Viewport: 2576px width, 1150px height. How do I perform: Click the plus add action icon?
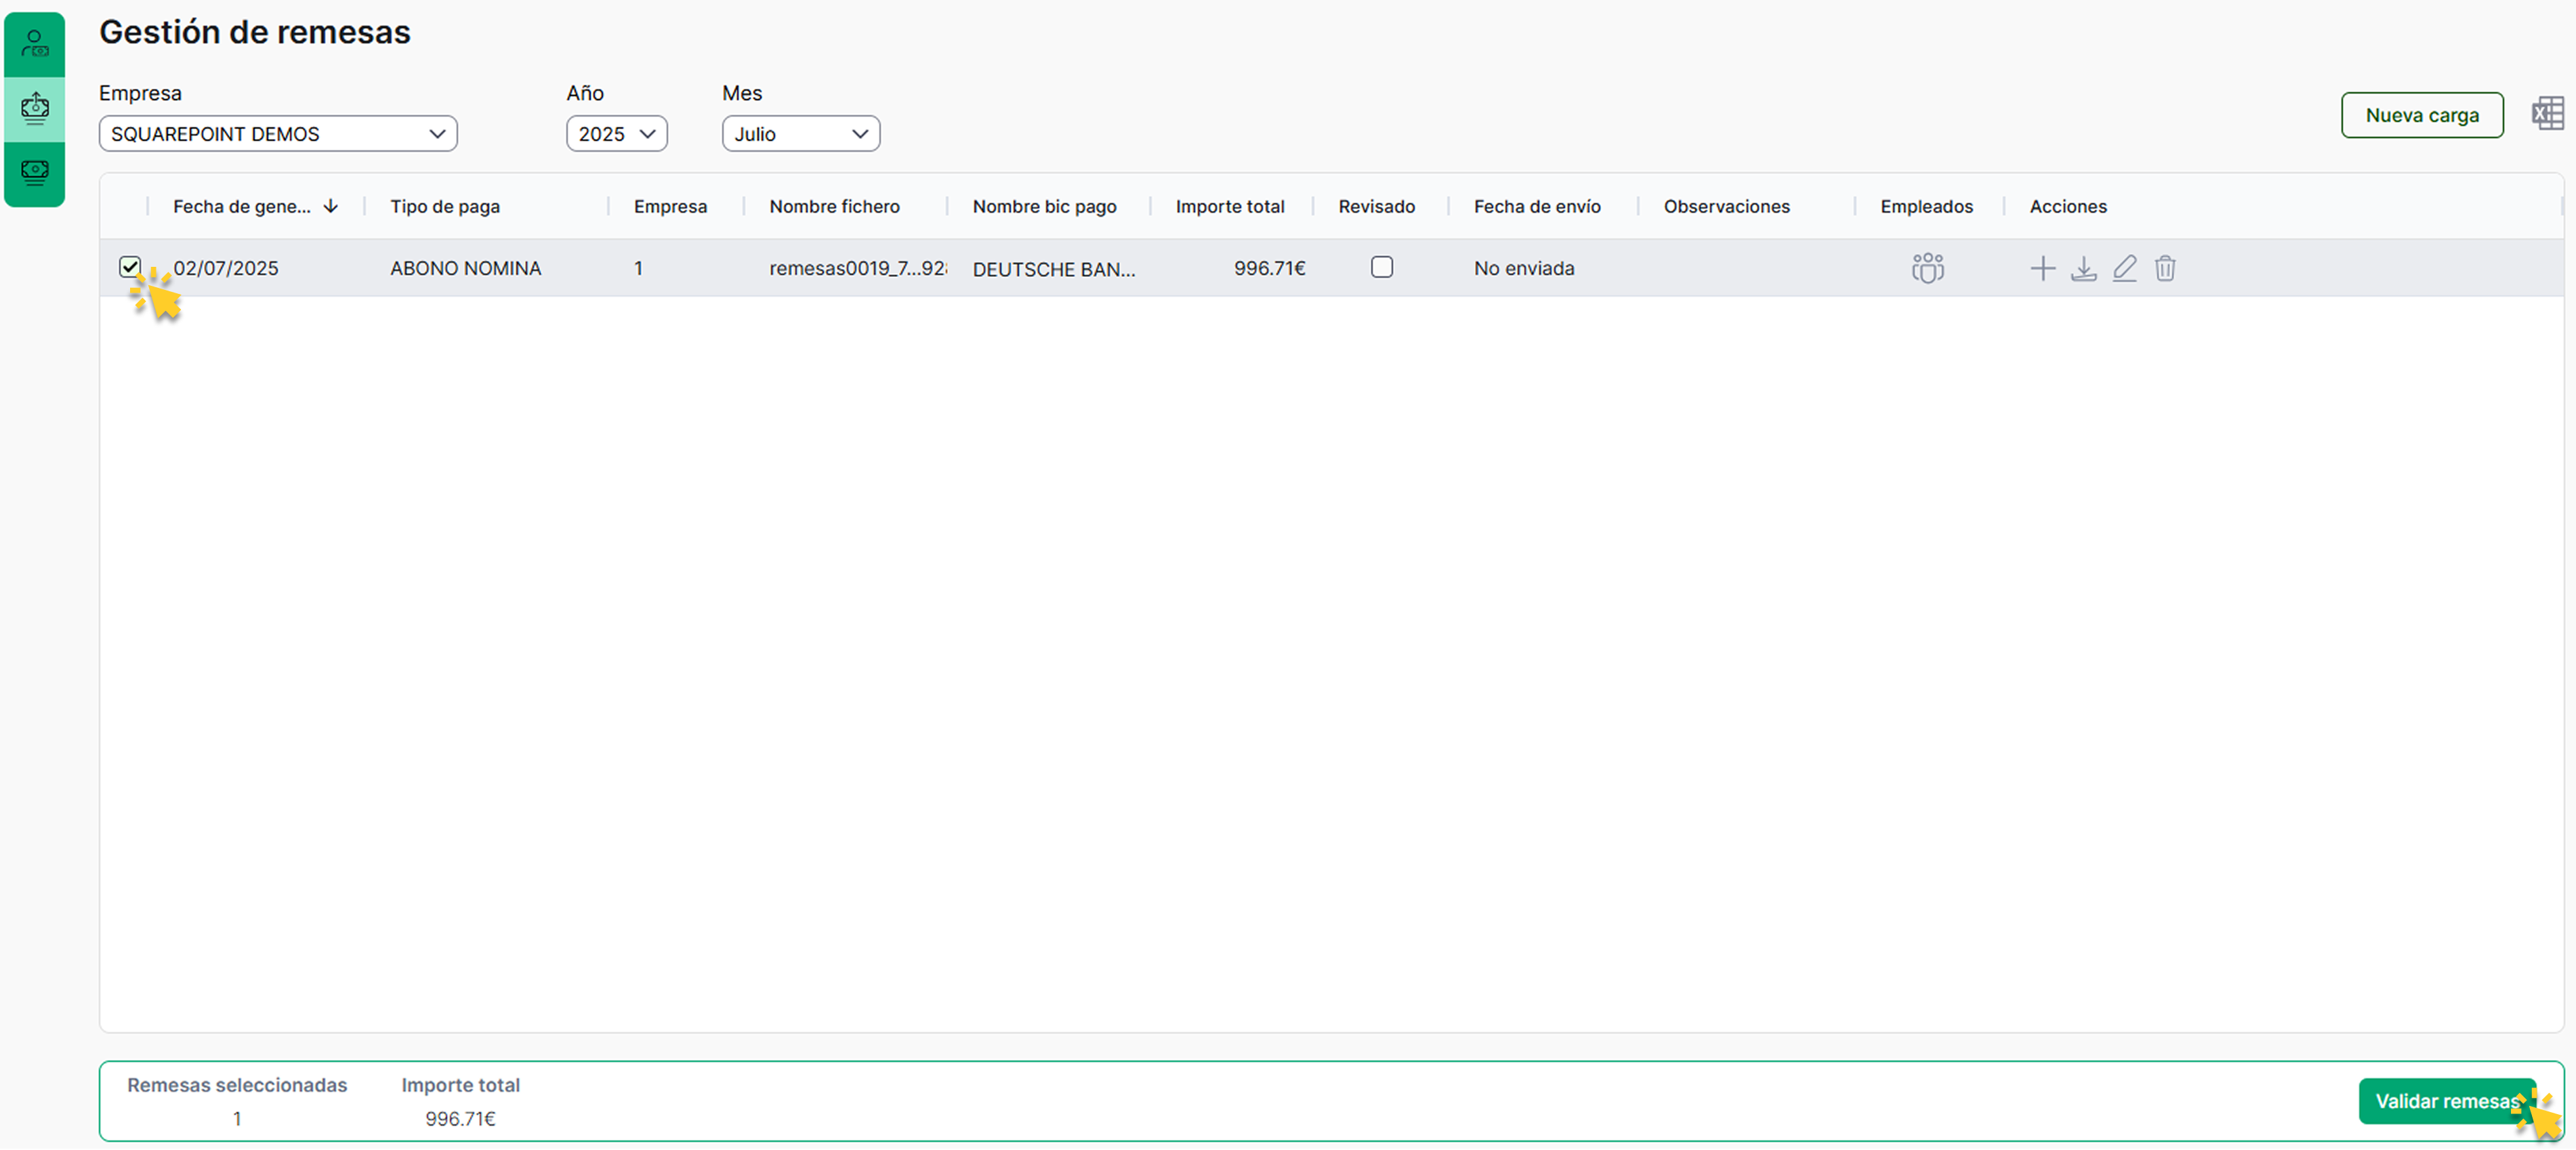click(x=2042, y=268)
